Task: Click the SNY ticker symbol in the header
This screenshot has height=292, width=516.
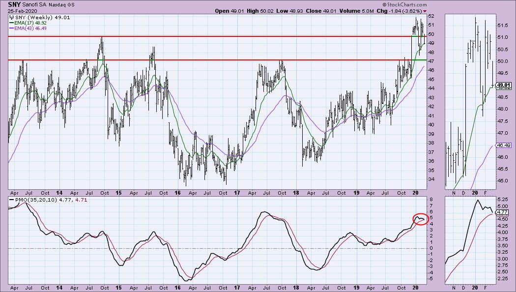Action: click(x=14, y=4)
